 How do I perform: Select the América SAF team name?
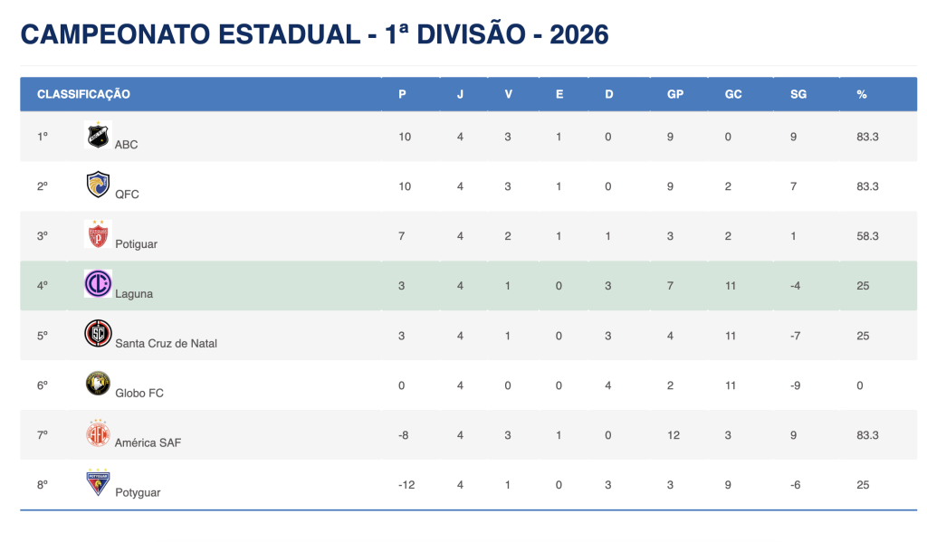point(148,443)
